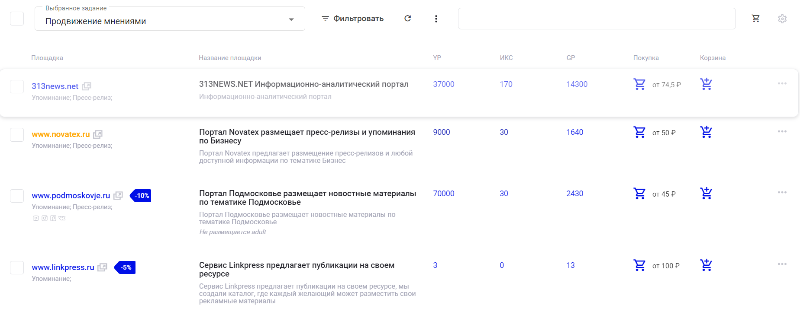Open the vertical three-dot toolbar menu

(436, 19)
